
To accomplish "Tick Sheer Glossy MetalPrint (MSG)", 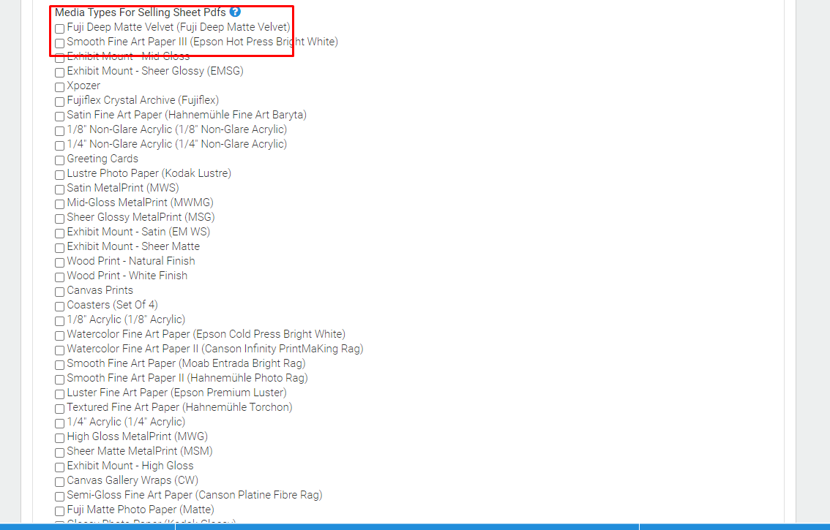I will coord(60,219).
